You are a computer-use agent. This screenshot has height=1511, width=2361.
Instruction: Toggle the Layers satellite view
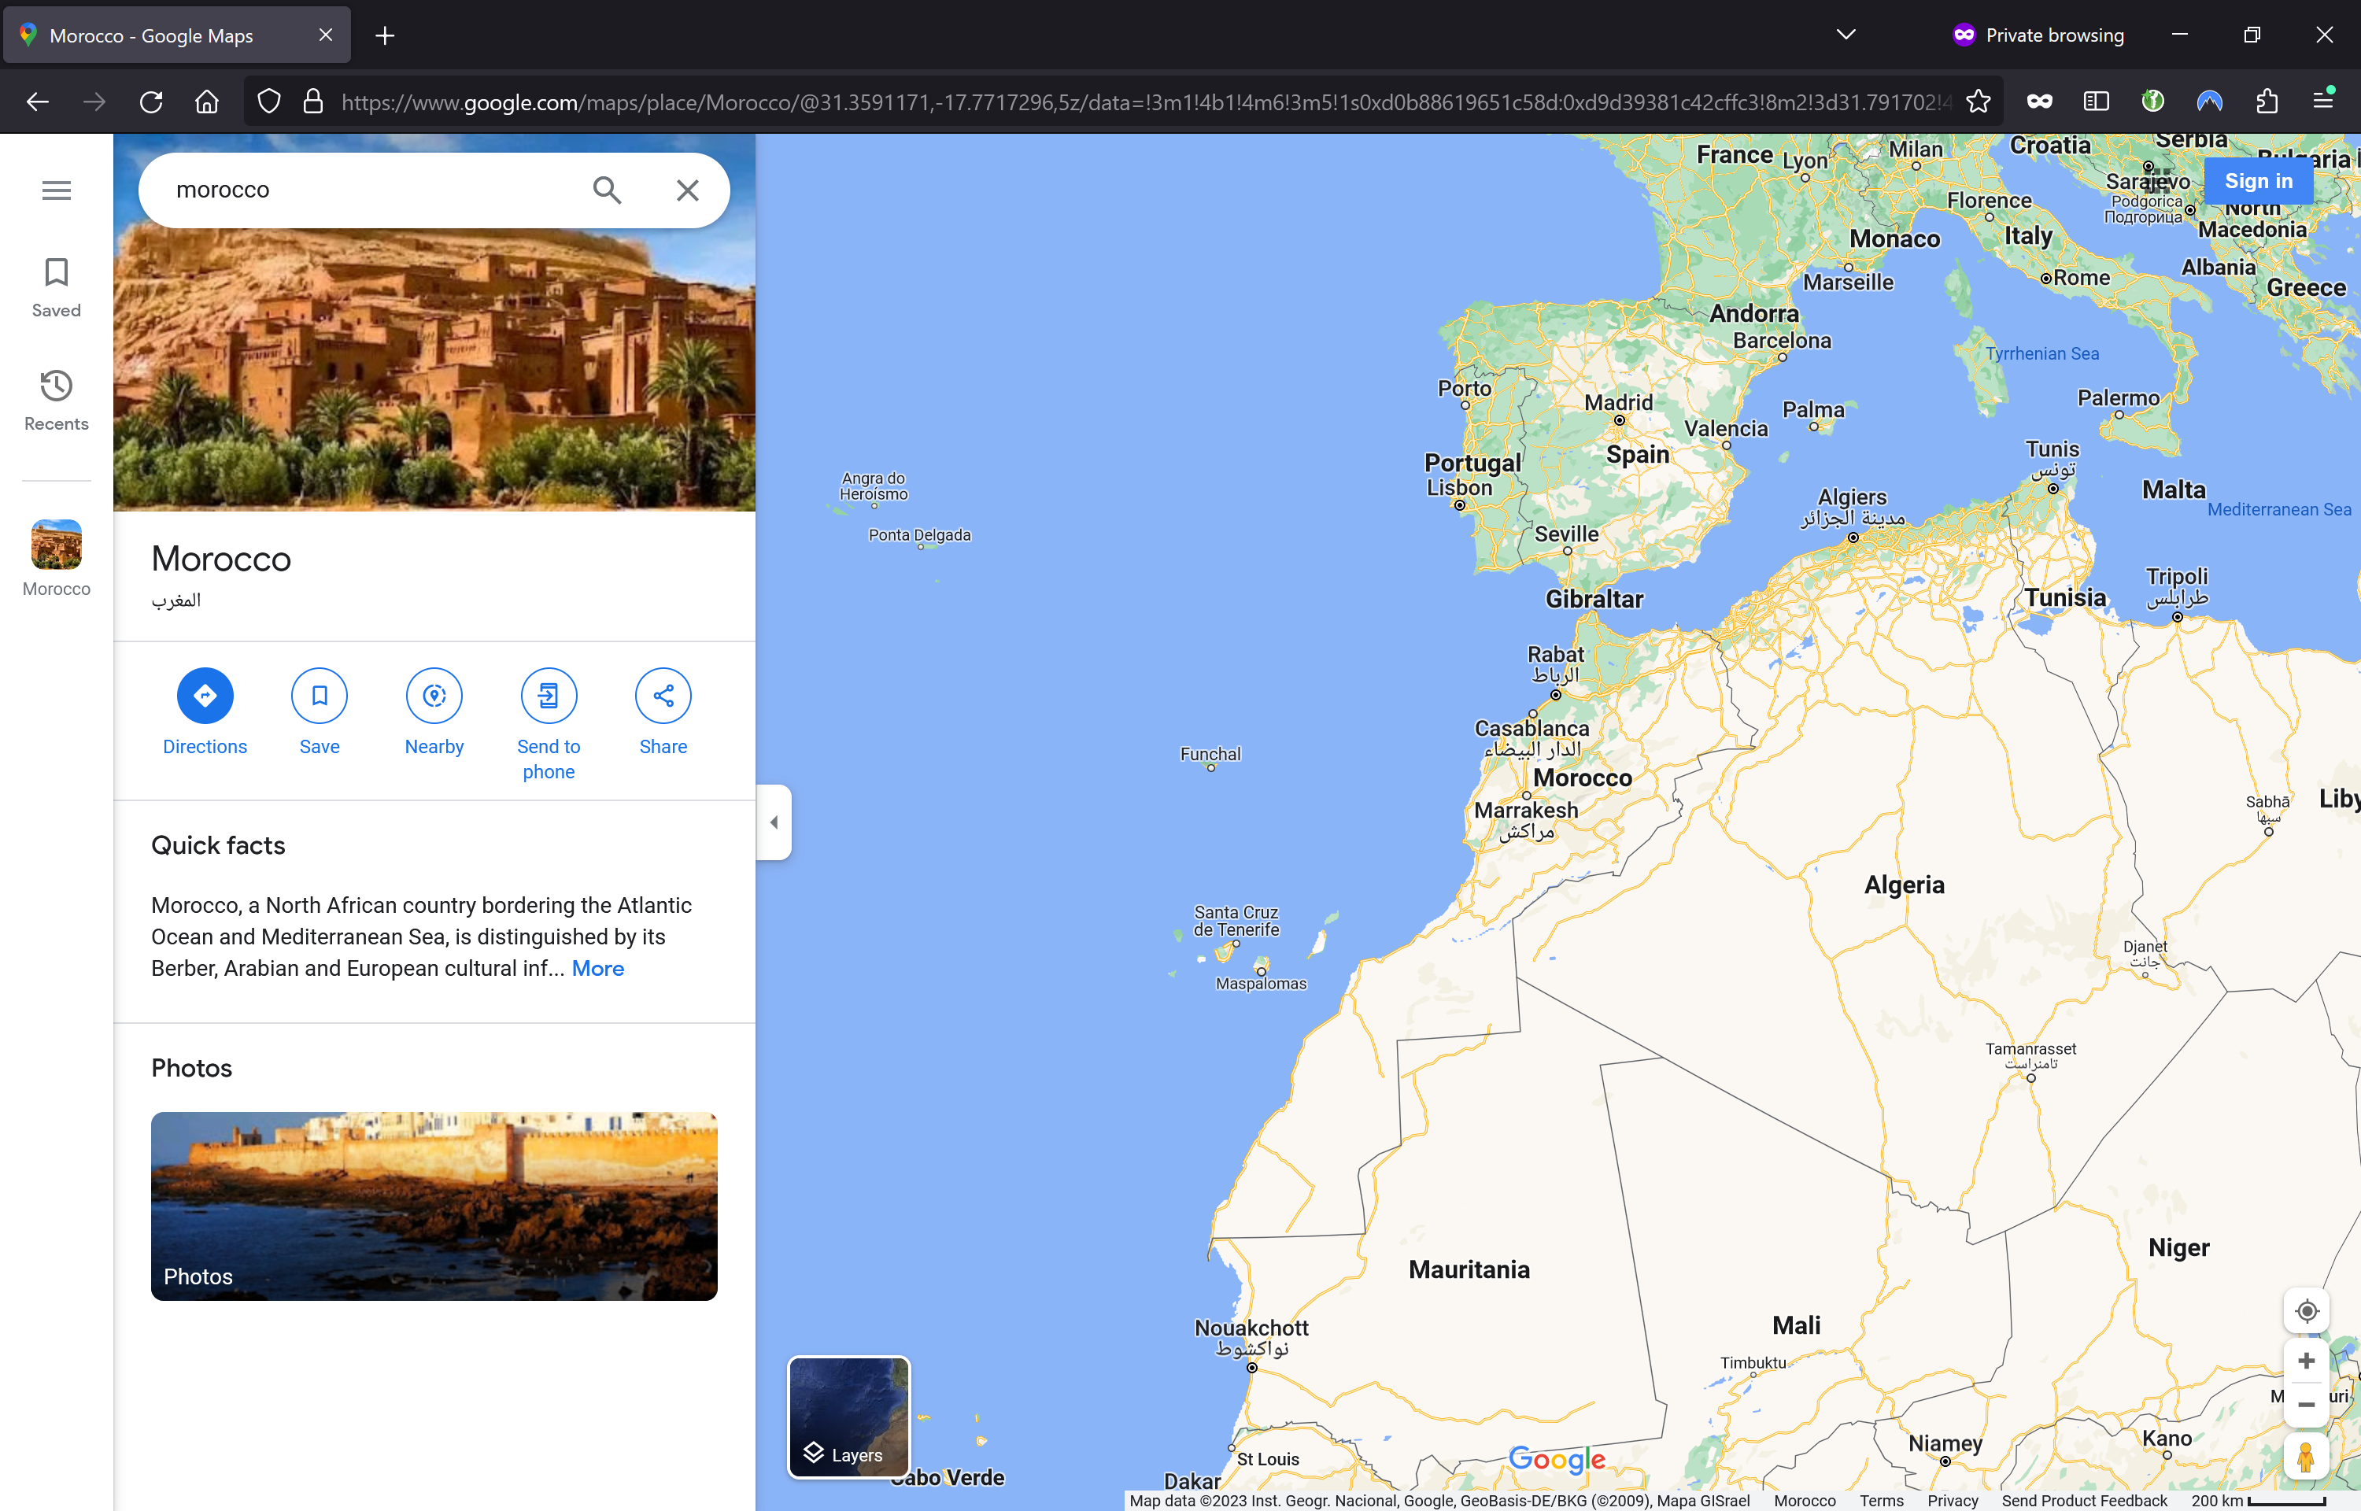(x=848, y=1417)
